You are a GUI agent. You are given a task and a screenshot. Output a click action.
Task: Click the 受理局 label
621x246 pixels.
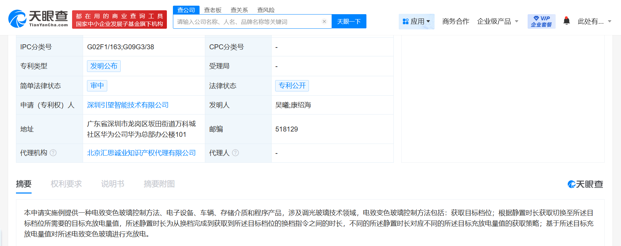tap(219, 66)
